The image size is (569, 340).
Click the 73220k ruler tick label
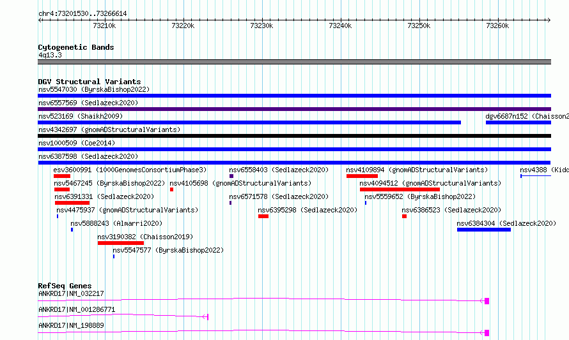tap(183, 26)
